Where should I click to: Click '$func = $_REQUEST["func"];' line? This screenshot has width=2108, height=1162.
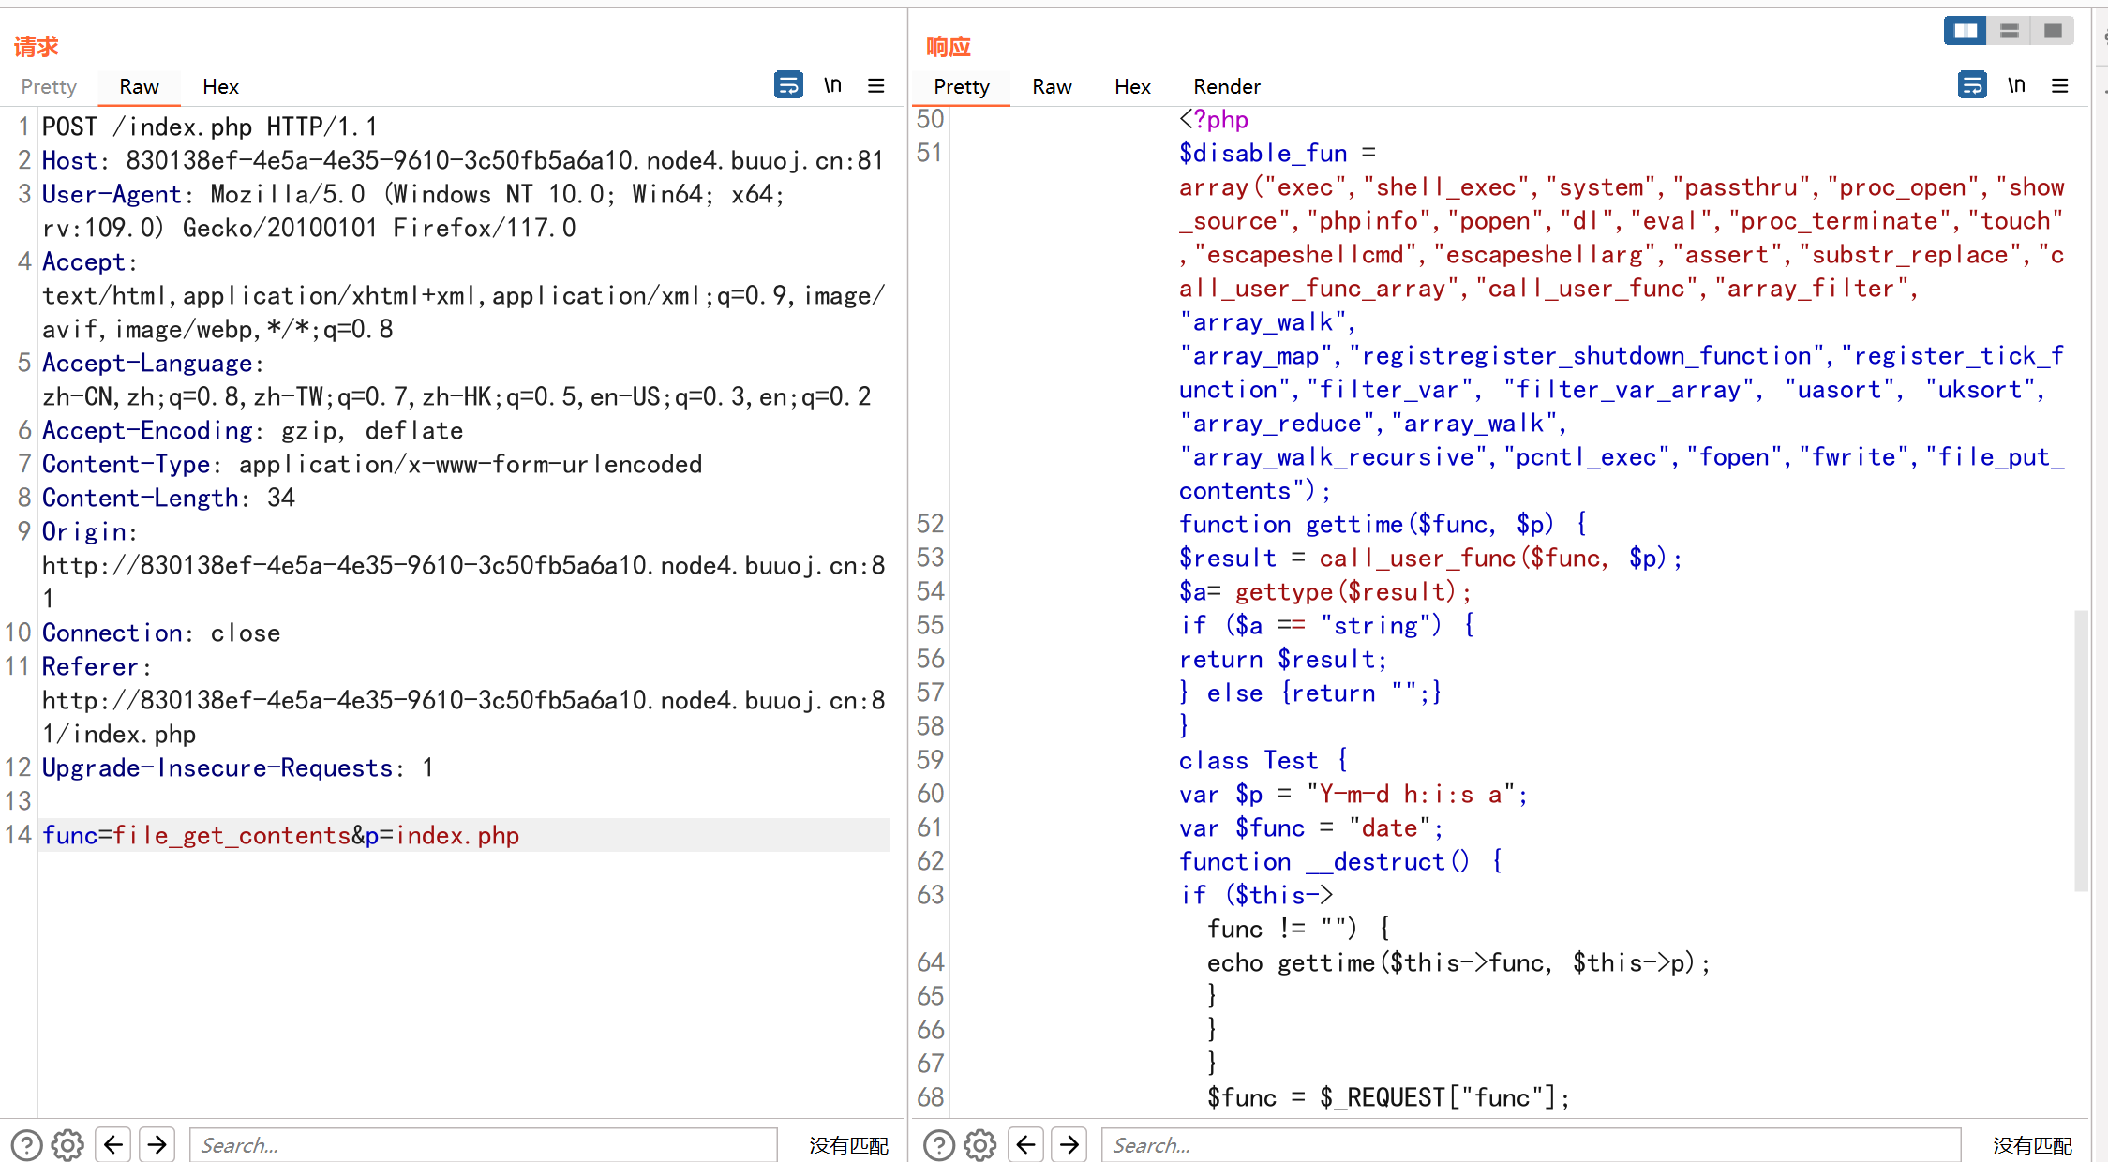[x=1388, y=1097]
